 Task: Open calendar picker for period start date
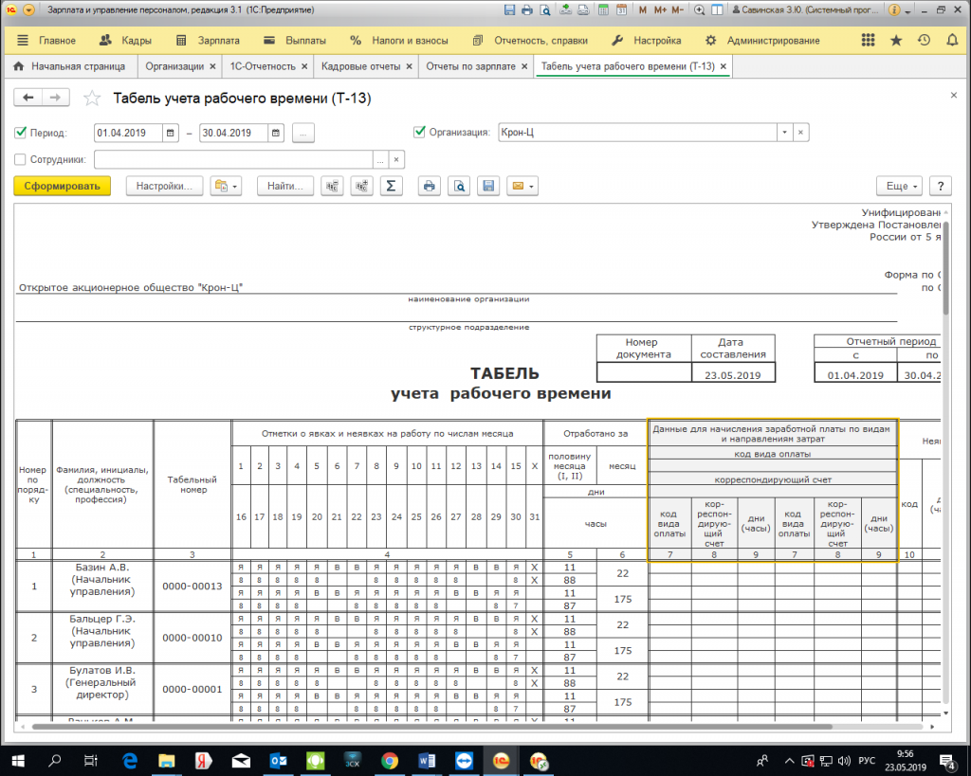pyautogui.click(x=171, y=134)
